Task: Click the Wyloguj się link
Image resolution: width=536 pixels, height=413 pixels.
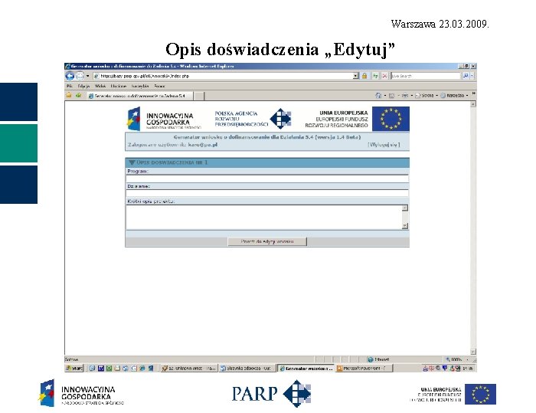Action: pyautogui.click(x=384, y=145)
